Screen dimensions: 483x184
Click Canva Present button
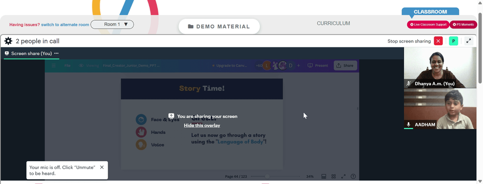pos(318,66)
